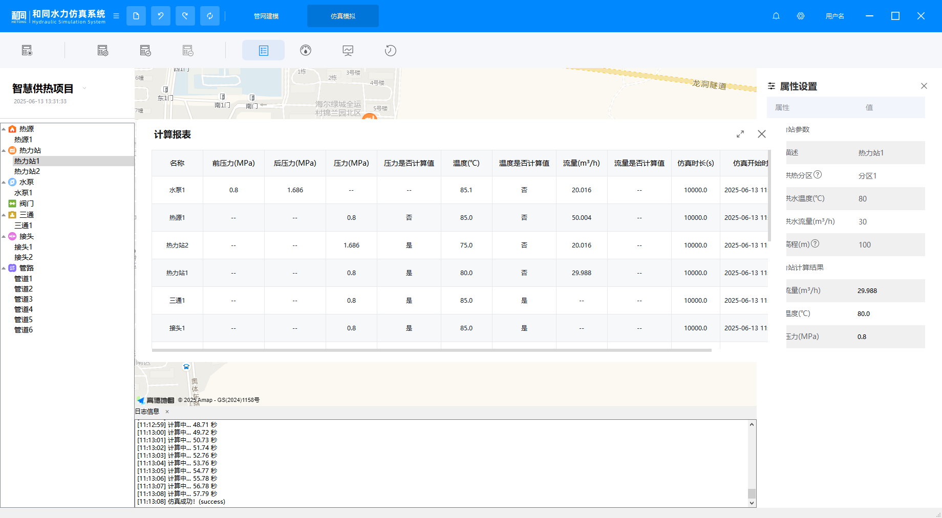
Task: Select the 仿真模拟 tab
Action: tap(343, 16)
